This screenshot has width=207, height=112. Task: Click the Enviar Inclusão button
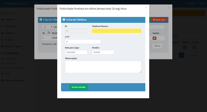(79, 87)
